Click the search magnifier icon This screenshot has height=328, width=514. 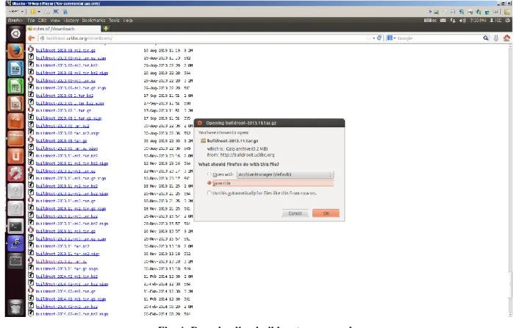click(x=485, y=38)
